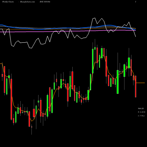This screenshot has height=147, width=147.
Task: Click the "MunafaSutra.com" label
Action: [27, 2]
